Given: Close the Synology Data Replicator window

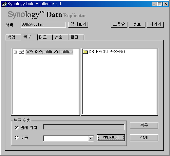Looking at the screenshot, I should [166, 4].
